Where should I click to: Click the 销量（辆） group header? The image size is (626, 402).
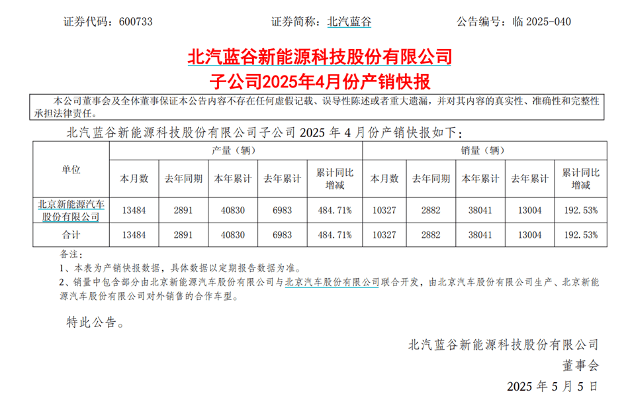pos(484,150)
